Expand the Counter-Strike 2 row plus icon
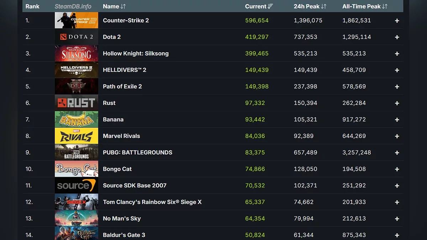Viewport: 427px width, 240px height. click(397, 21)
